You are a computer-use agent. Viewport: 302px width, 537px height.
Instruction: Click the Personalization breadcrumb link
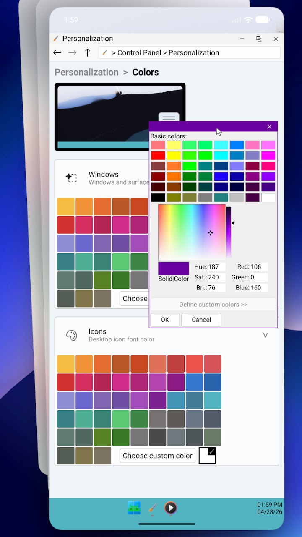[x=86, y=72]
